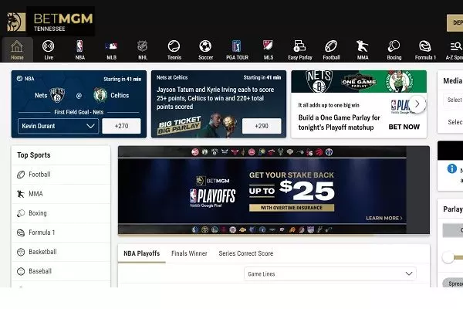463x309 pixels.
Task: Open Formula 1 in the top bar
Action: pos(425,50)
